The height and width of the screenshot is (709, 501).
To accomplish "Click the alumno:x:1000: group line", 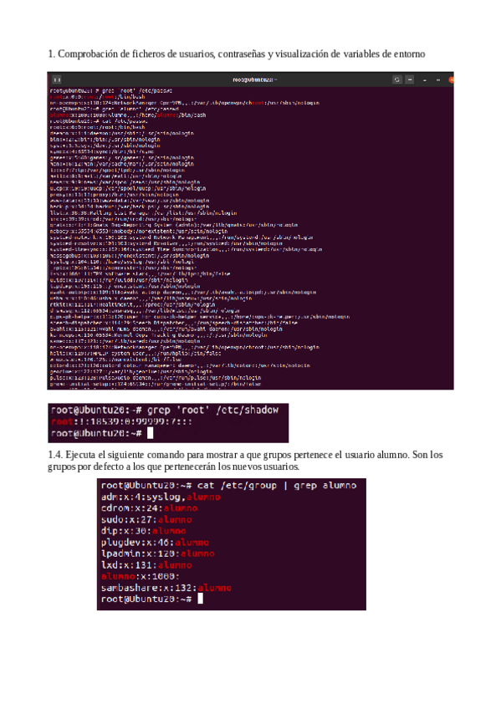I will [141, 577].
